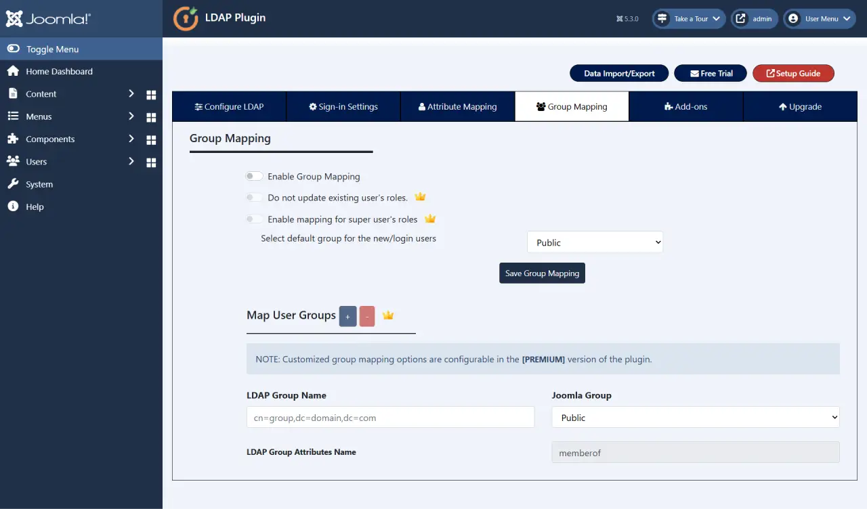Viewport: 867px width, 509px height.
Task: Click the LDAP Group Attributes Name label
Action: tap(301, 452)
